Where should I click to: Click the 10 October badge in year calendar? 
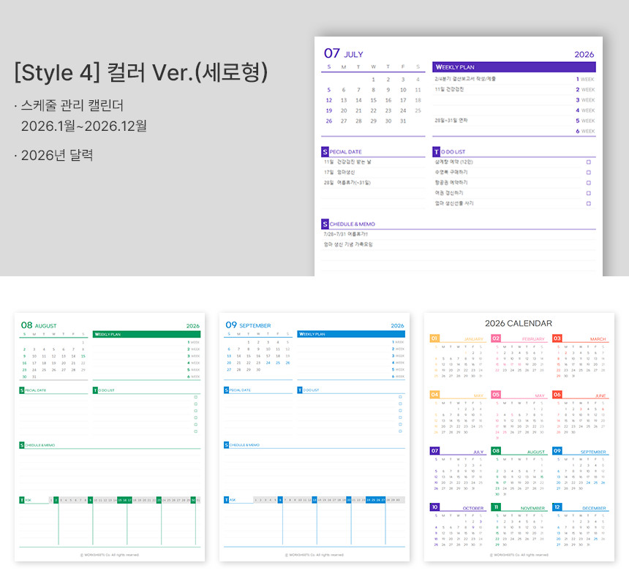click(x=434, y=507)
